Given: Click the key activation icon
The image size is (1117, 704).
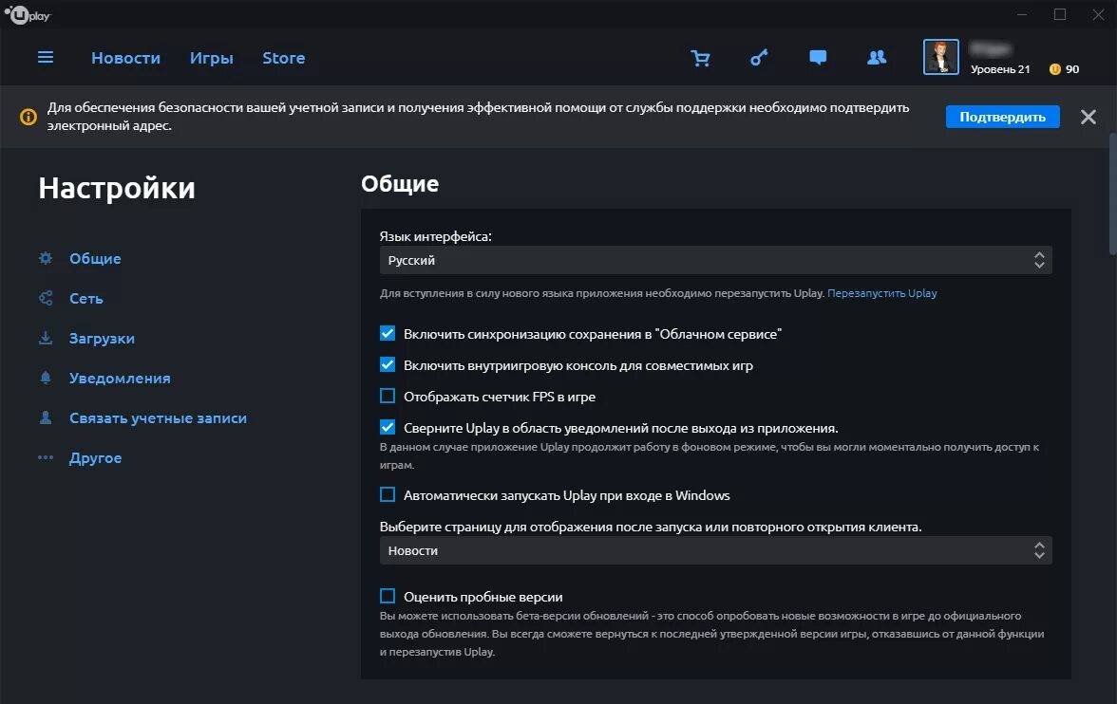Looking at the screenshot, I should pyautogui.click(x=760, y=58).
